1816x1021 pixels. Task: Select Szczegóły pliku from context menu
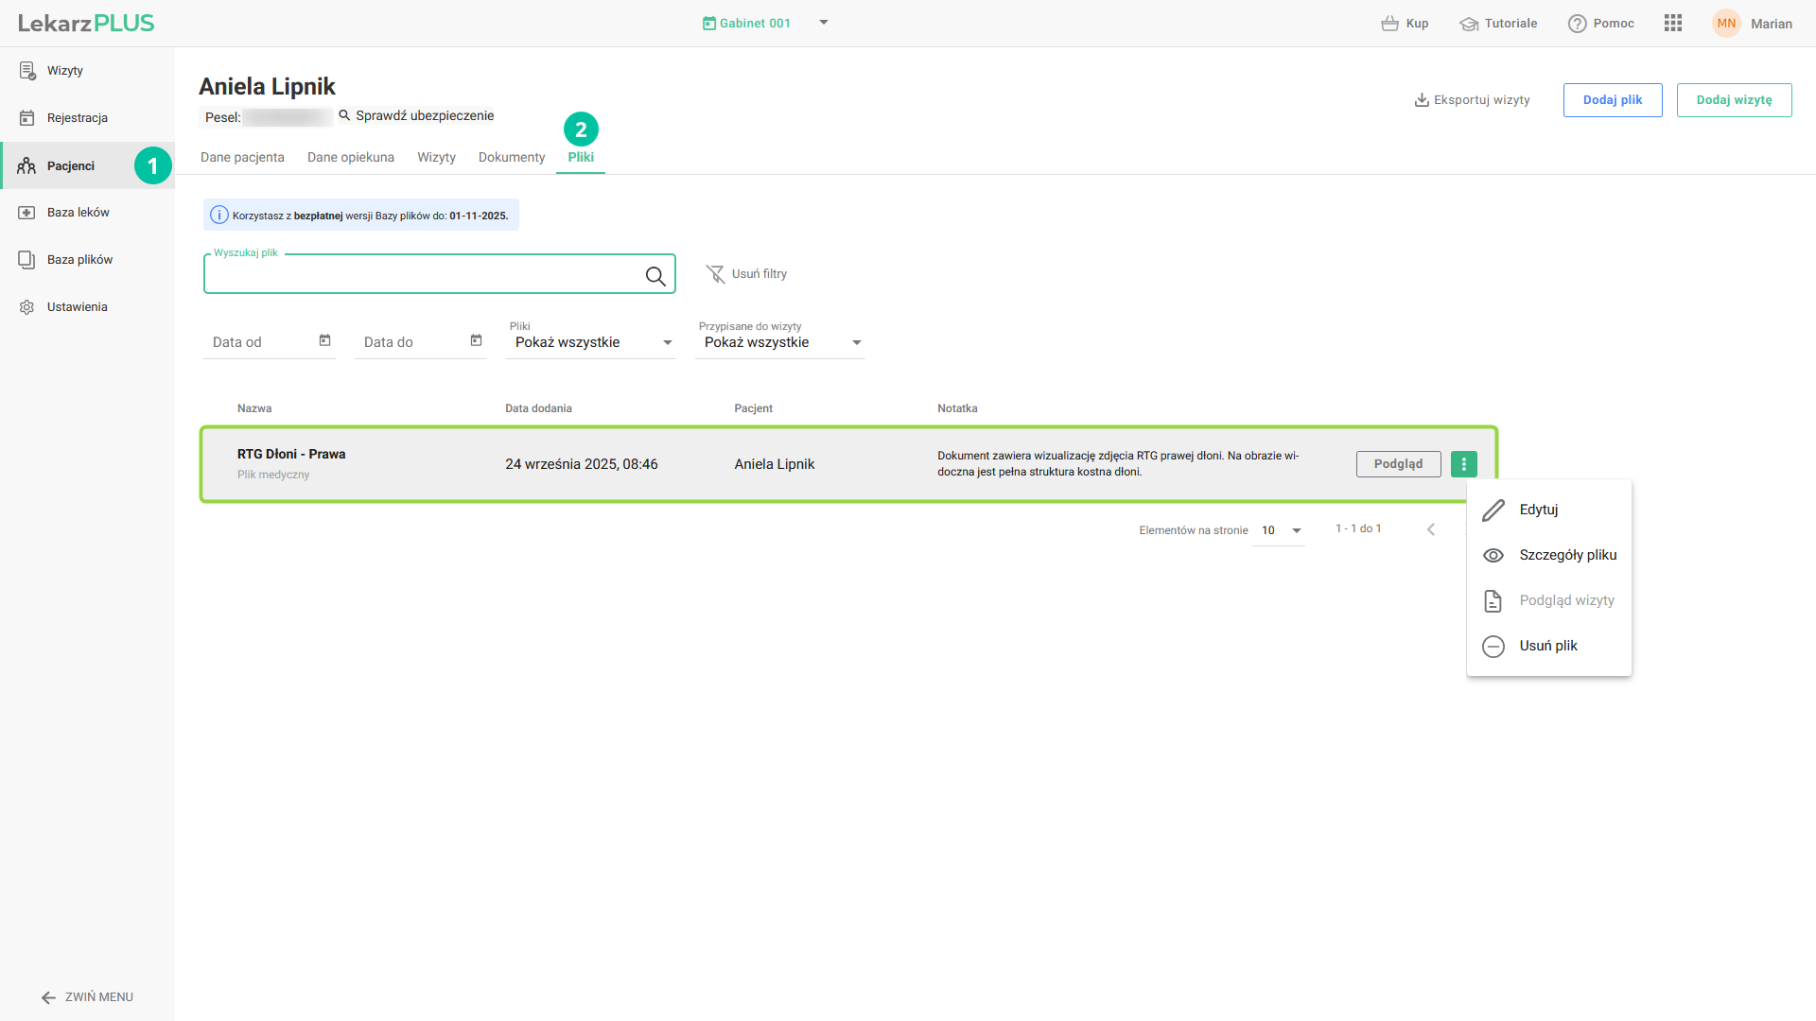click(x=1567, y=555)
